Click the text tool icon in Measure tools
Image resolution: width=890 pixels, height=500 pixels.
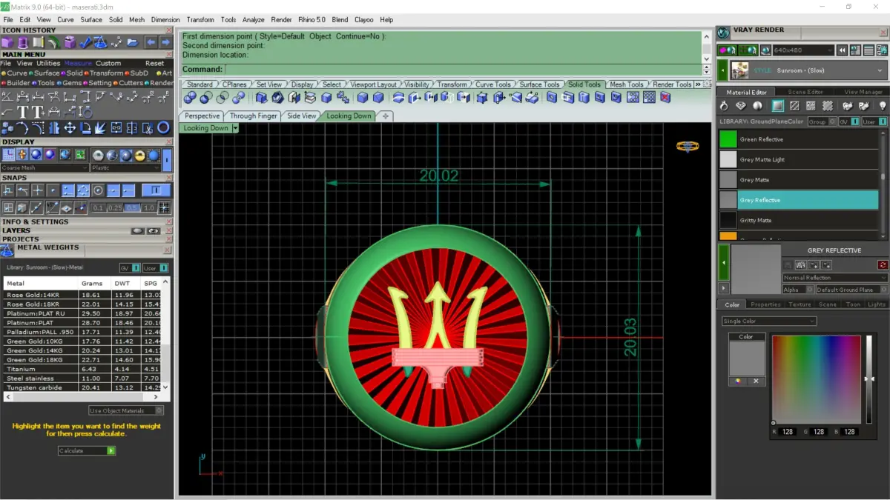pyautogui.click(x=23, y=112)
